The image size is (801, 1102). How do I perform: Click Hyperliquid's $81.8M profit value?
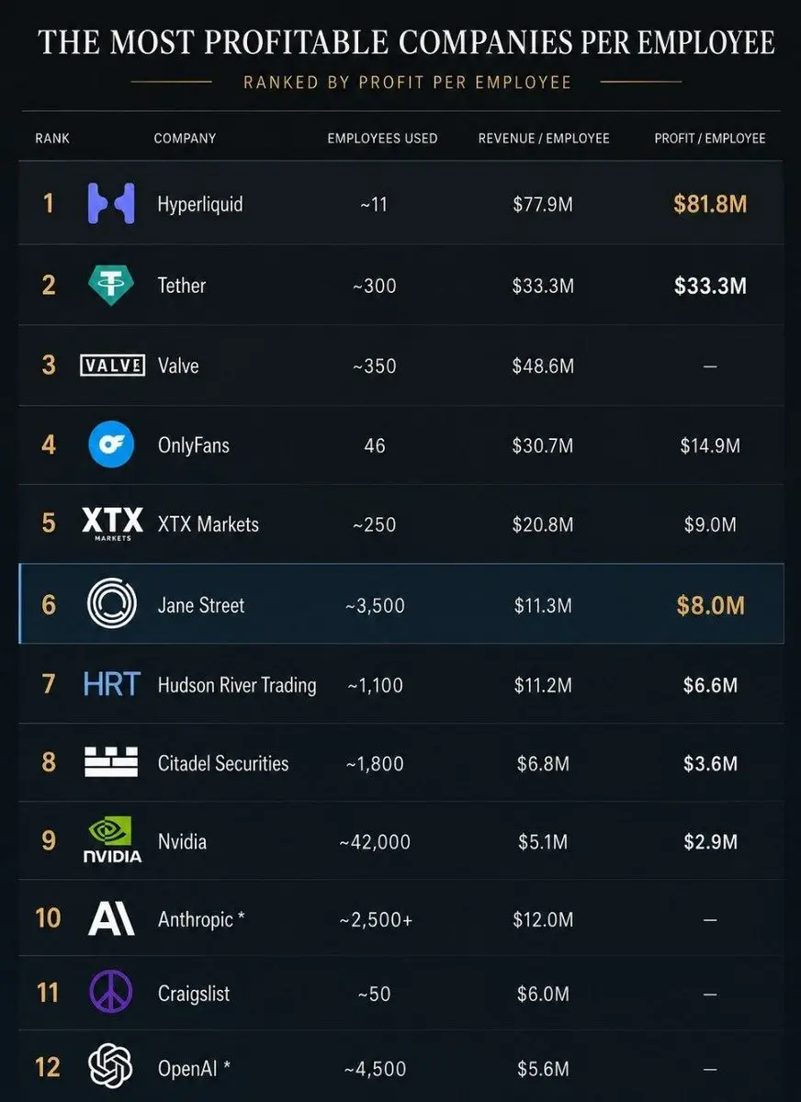710,204
